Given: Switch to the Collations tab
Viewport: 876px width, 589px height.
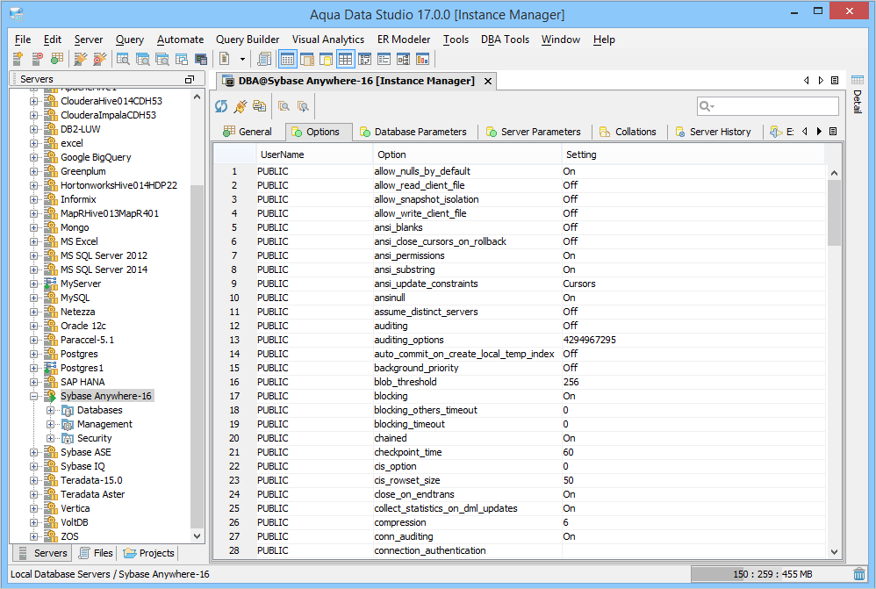Looking at the screenshot, I should (628, 132).
